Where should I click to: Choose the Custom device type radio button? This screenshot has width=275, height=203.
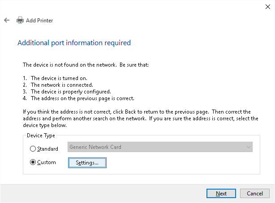[x=33, y=162]
